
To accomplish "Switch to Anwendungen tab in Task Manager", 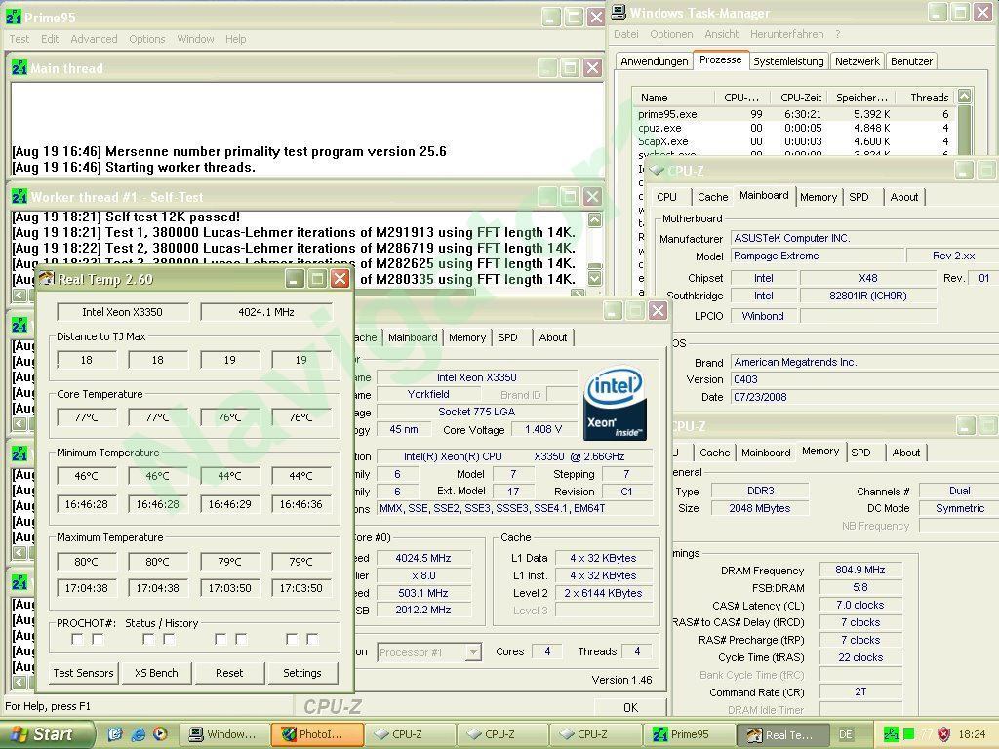I will [655, 61].
